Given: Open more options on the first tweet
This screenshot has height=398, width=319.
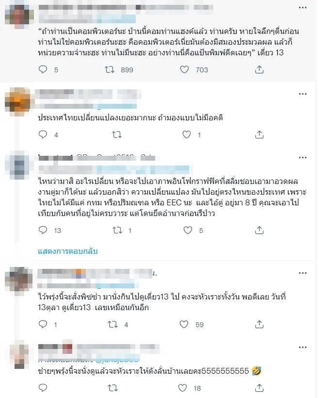Looking at the screenshot, I should pyautogui.click(x=303, y=8).
